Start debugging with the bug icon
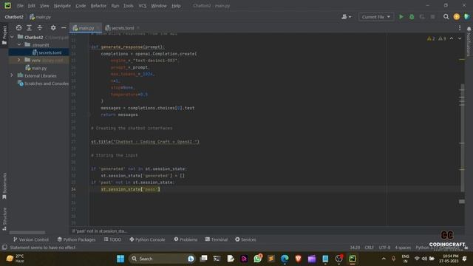Viewport: 473px width, 266px height. (412, 17)
